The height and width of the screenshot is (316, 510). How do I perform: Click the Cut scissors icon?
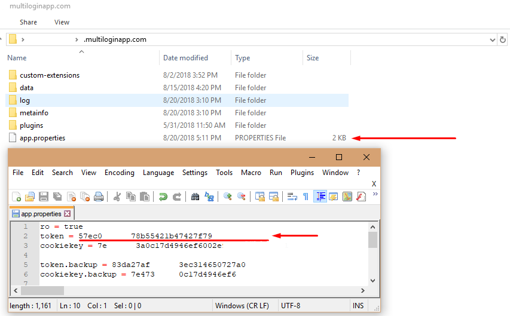click(x=117, y=197)
